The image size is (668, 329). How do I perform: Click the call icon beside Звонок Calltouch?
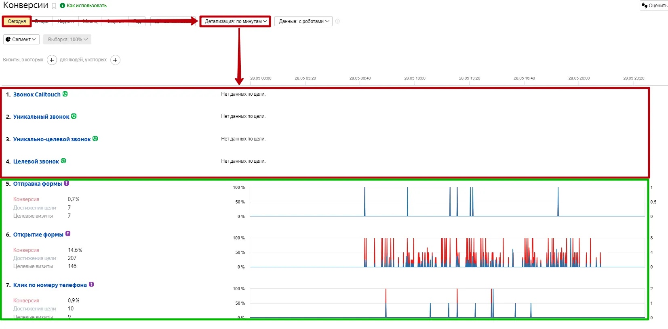pos(65,94)
